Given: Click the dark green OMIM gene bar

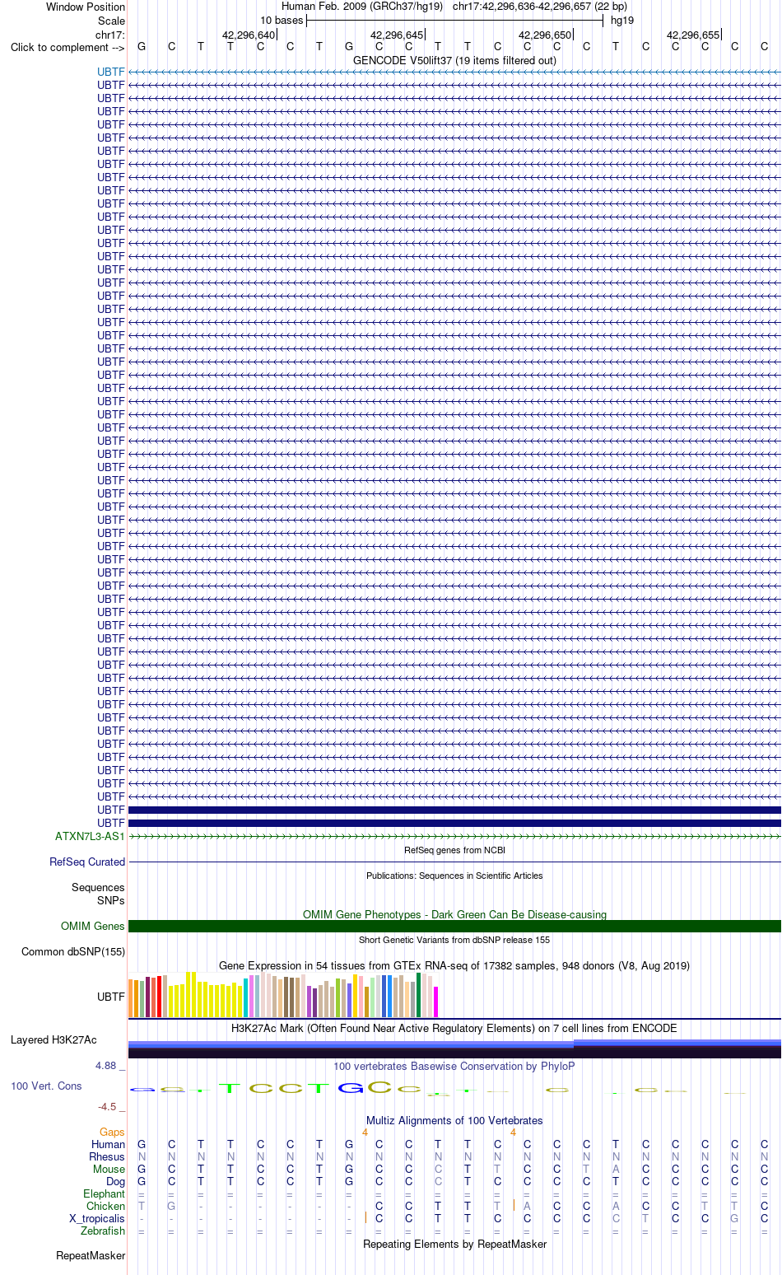Looking at the screenshot, I should coord(454,926).
